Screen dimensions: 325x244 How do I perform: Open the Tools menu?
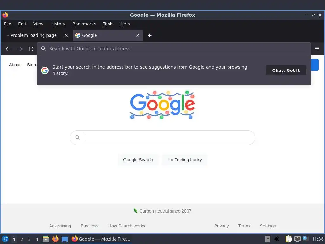(108, 24)
